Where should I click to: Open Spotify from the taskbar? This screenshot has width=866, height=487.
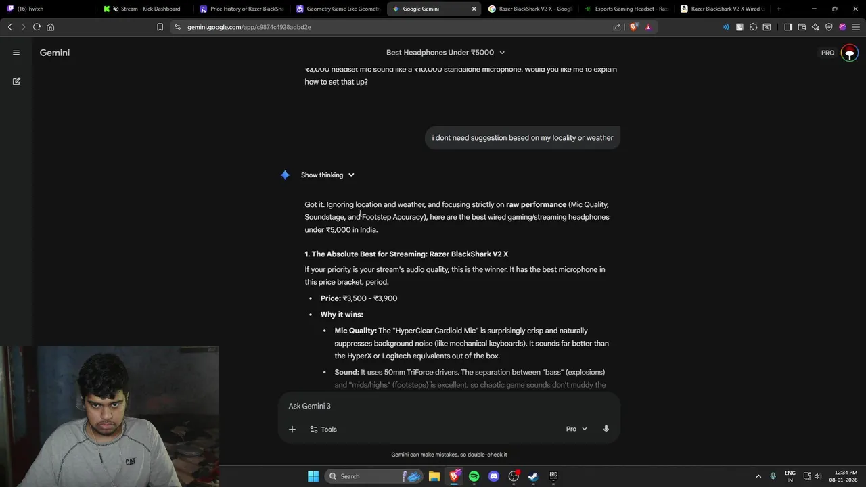point(474,476)
